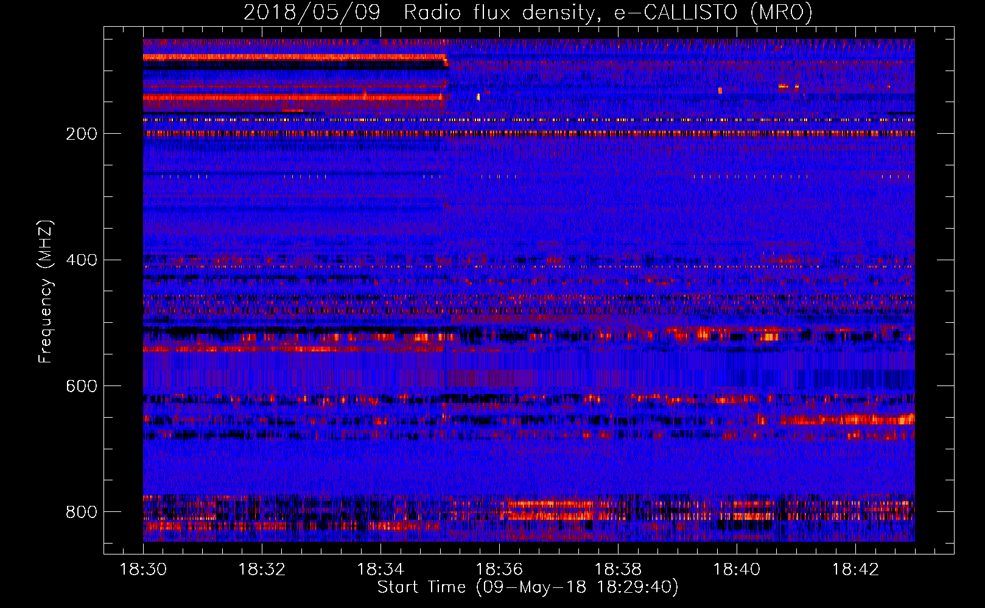Click the "Frequency (MHZ)" axis label
985x608 pixels.
(x=46, y=291)
